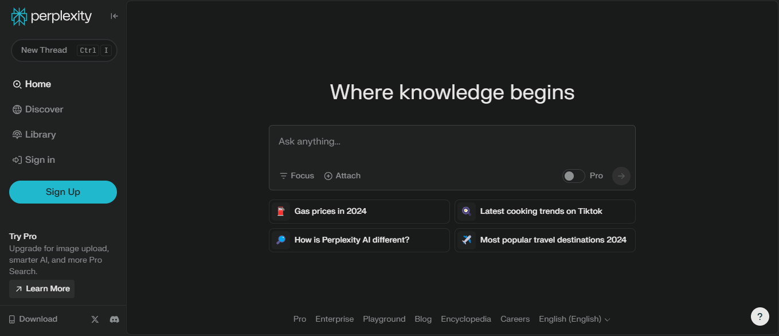Click the Sign in icon
Image resolution: width=779 pixels, height=336 pixels.
(16, 159)
